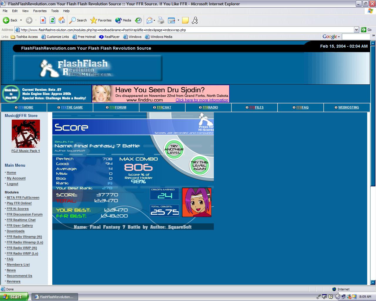The image size is (376, 301).
Task: Click in the Google search box
Action: click(356, 37)
